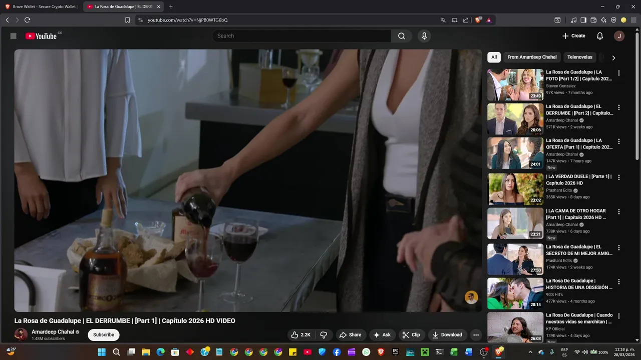The image size is (641, 360).
Task: Open the taskbar volume control
Action: point(585,352)
